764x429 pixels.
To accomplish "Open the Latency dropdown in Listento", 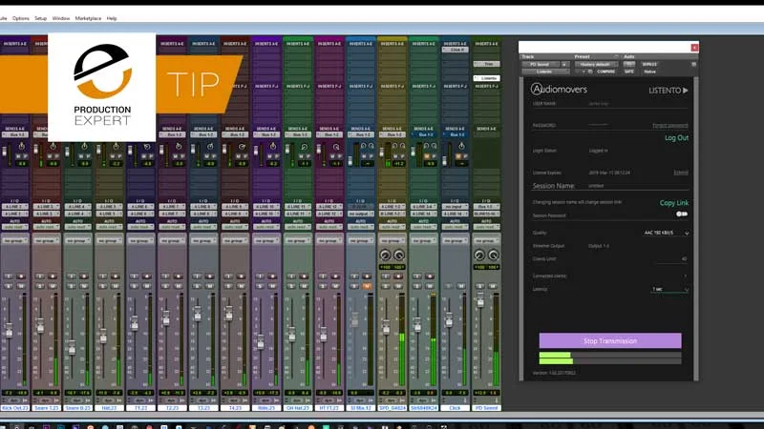I will [670, 290].
